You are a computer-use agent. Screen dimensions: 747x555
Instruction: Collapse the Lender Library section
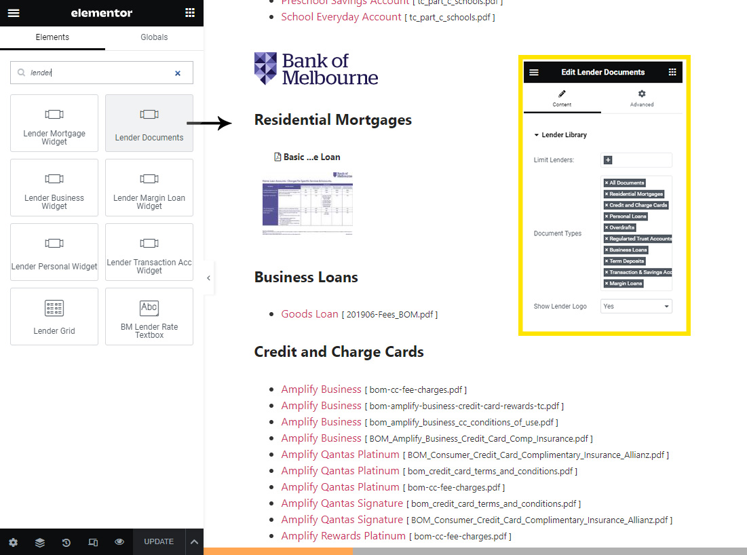[x=560, y=135]
